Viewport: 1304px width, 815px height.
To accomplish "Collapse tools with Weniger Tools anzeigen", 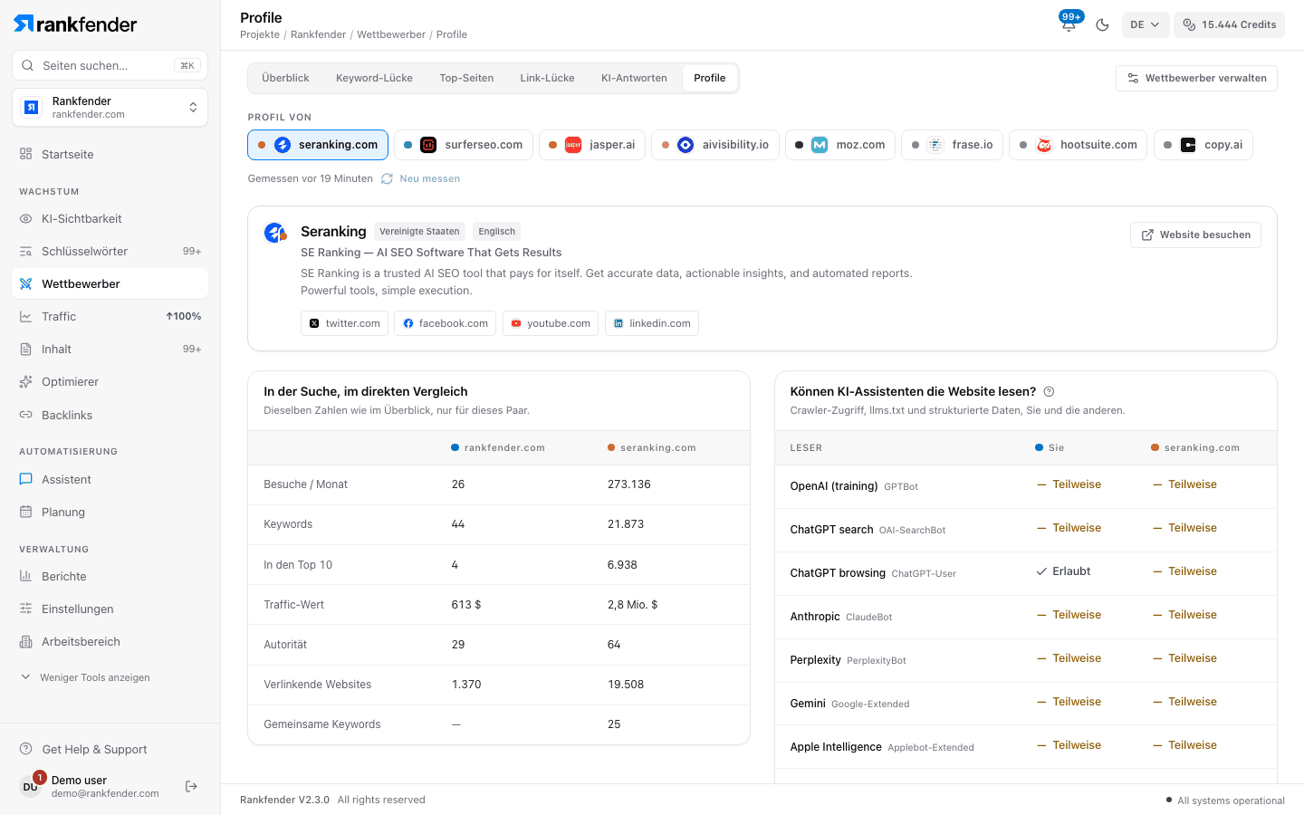I will coord(85,677).
